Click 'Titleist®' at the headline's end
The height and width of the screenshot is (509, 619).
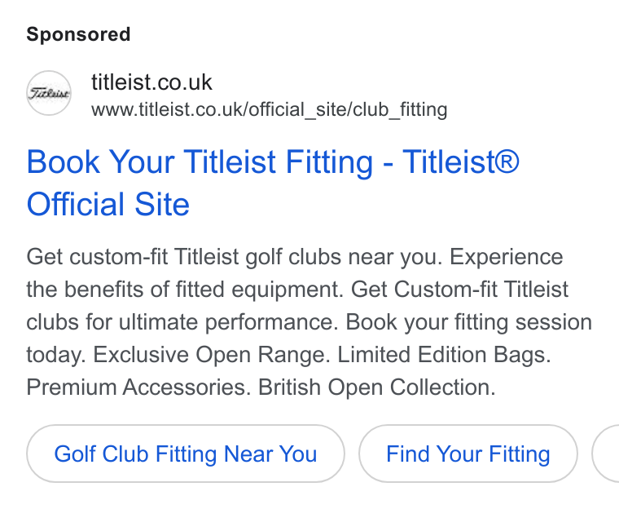tap(461, 162)
